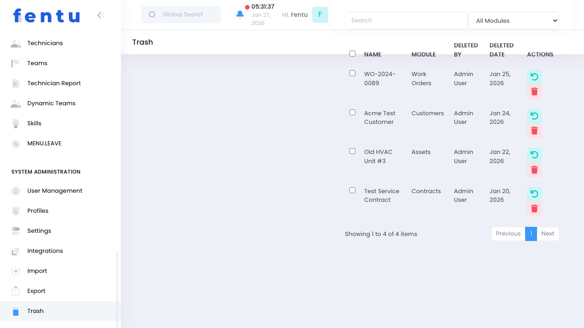584x328 pixels.
Task: Click the Trash bin sidebar icon
Action: pyautogui.click(x=16, y=312)
